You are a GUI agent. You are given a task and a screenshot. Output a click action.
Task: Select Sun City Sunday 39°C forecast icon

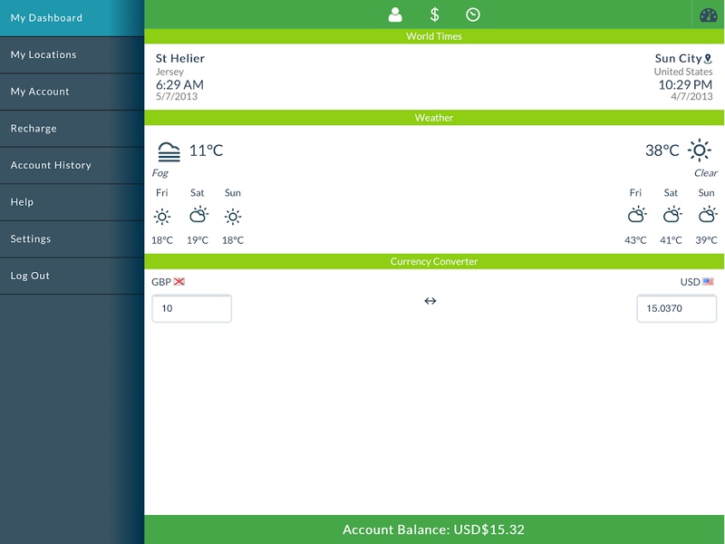[x=708, y=215]
